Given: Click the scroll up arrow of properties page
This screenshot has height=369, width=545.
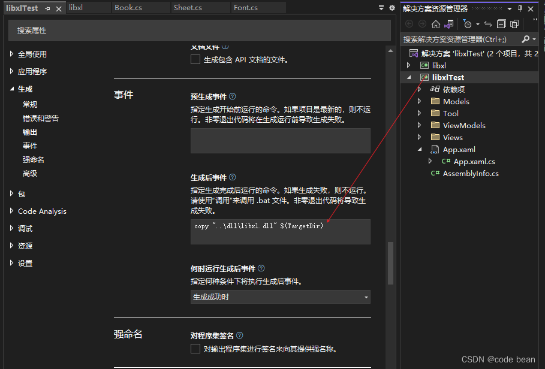Looking at the screenshot, I should [390, 51].
